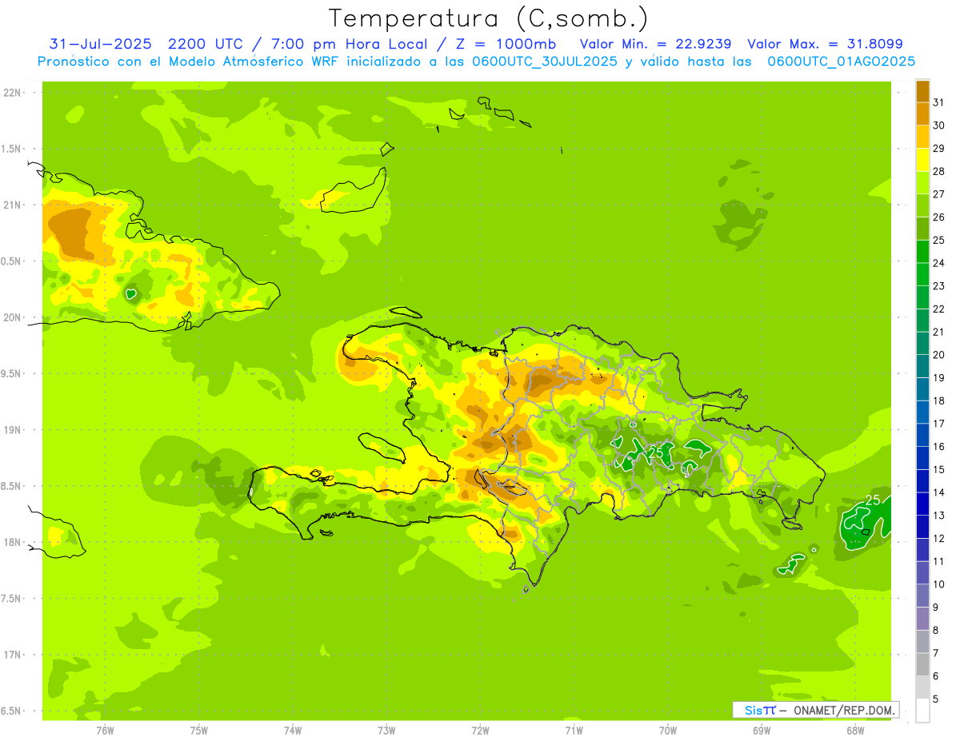Click the yellow swatch between 28 and 29
This screenshot has height=741, width=960.
pyautogui.click(x=922, y=160)
